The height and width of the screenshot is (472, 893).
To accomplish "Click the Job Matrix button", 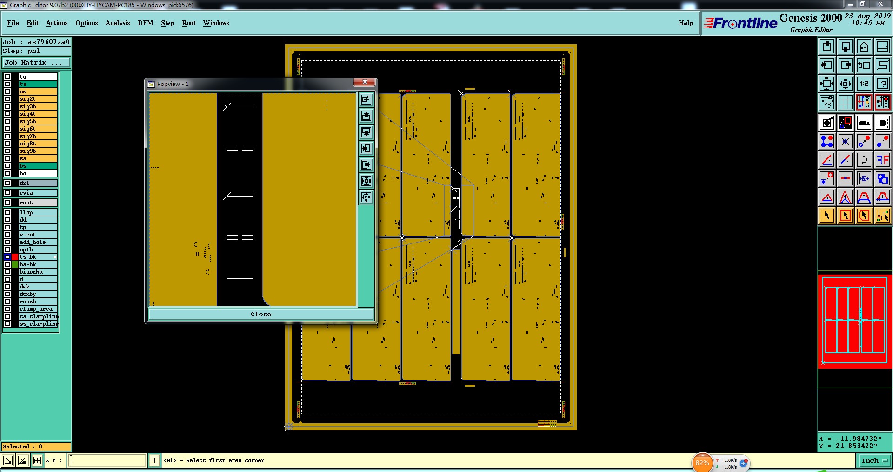I will tap(36, 62).
